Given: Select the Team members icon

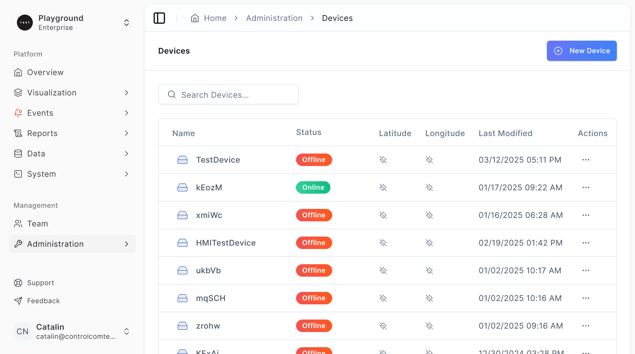Looking at the screenshot, I should pyautogui.click(x=18, y=223).
